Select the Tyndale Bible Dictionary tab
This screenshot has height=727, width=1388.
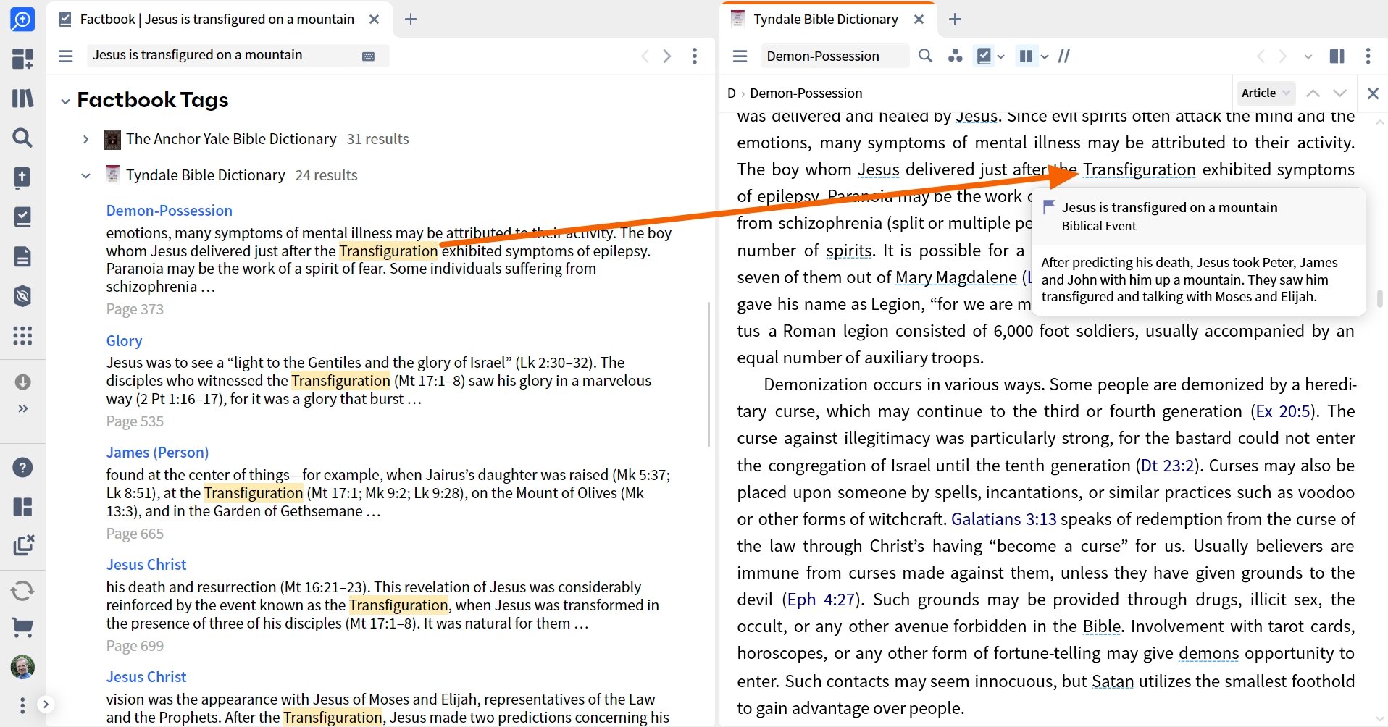click(x=825, y=20)
